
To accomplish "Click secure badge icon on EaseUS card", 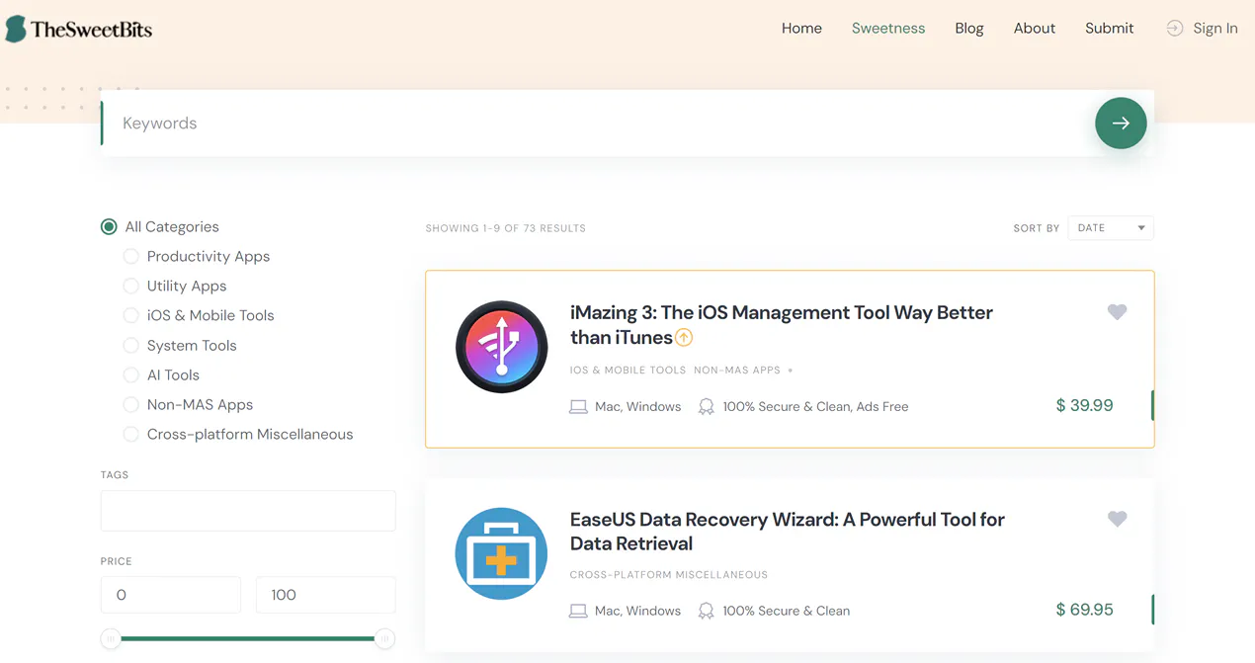I will [707, 612].
